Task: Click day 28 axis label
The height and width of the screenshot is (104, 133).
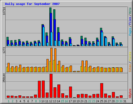Action: pyautogui.click(x=113, y=101)
